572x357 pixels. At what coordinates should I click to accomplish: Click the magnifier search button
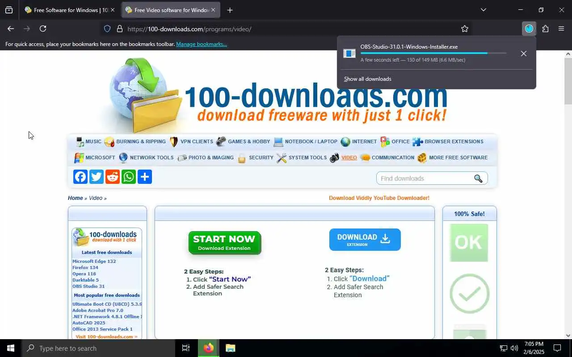478,178
